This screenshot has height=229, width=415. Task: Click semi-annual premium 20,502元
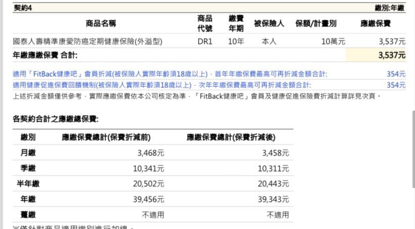point(149,184)
